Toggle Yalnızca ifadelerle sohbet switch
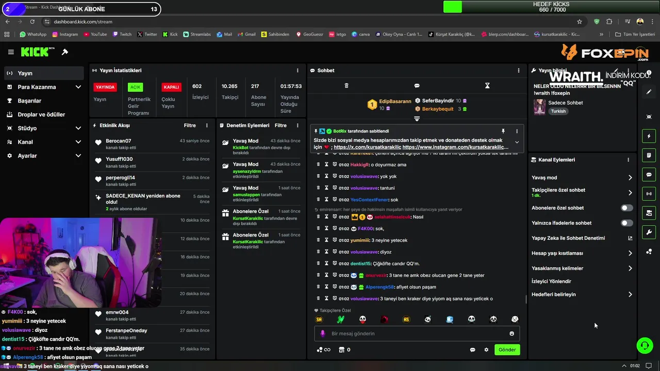Image resolution: width=660 pixels, height=371 pixels. pos(626,223)
